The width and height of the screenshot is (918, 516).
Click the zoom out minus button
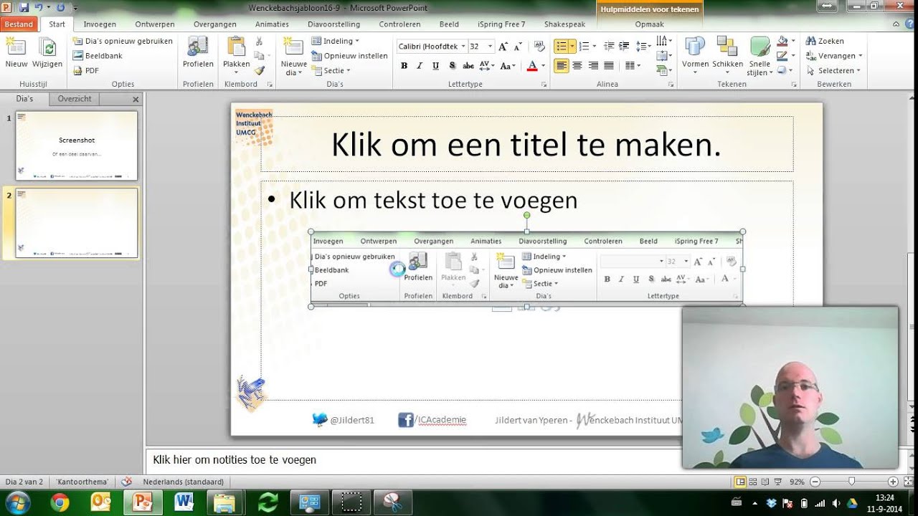[x=815, y=482]
